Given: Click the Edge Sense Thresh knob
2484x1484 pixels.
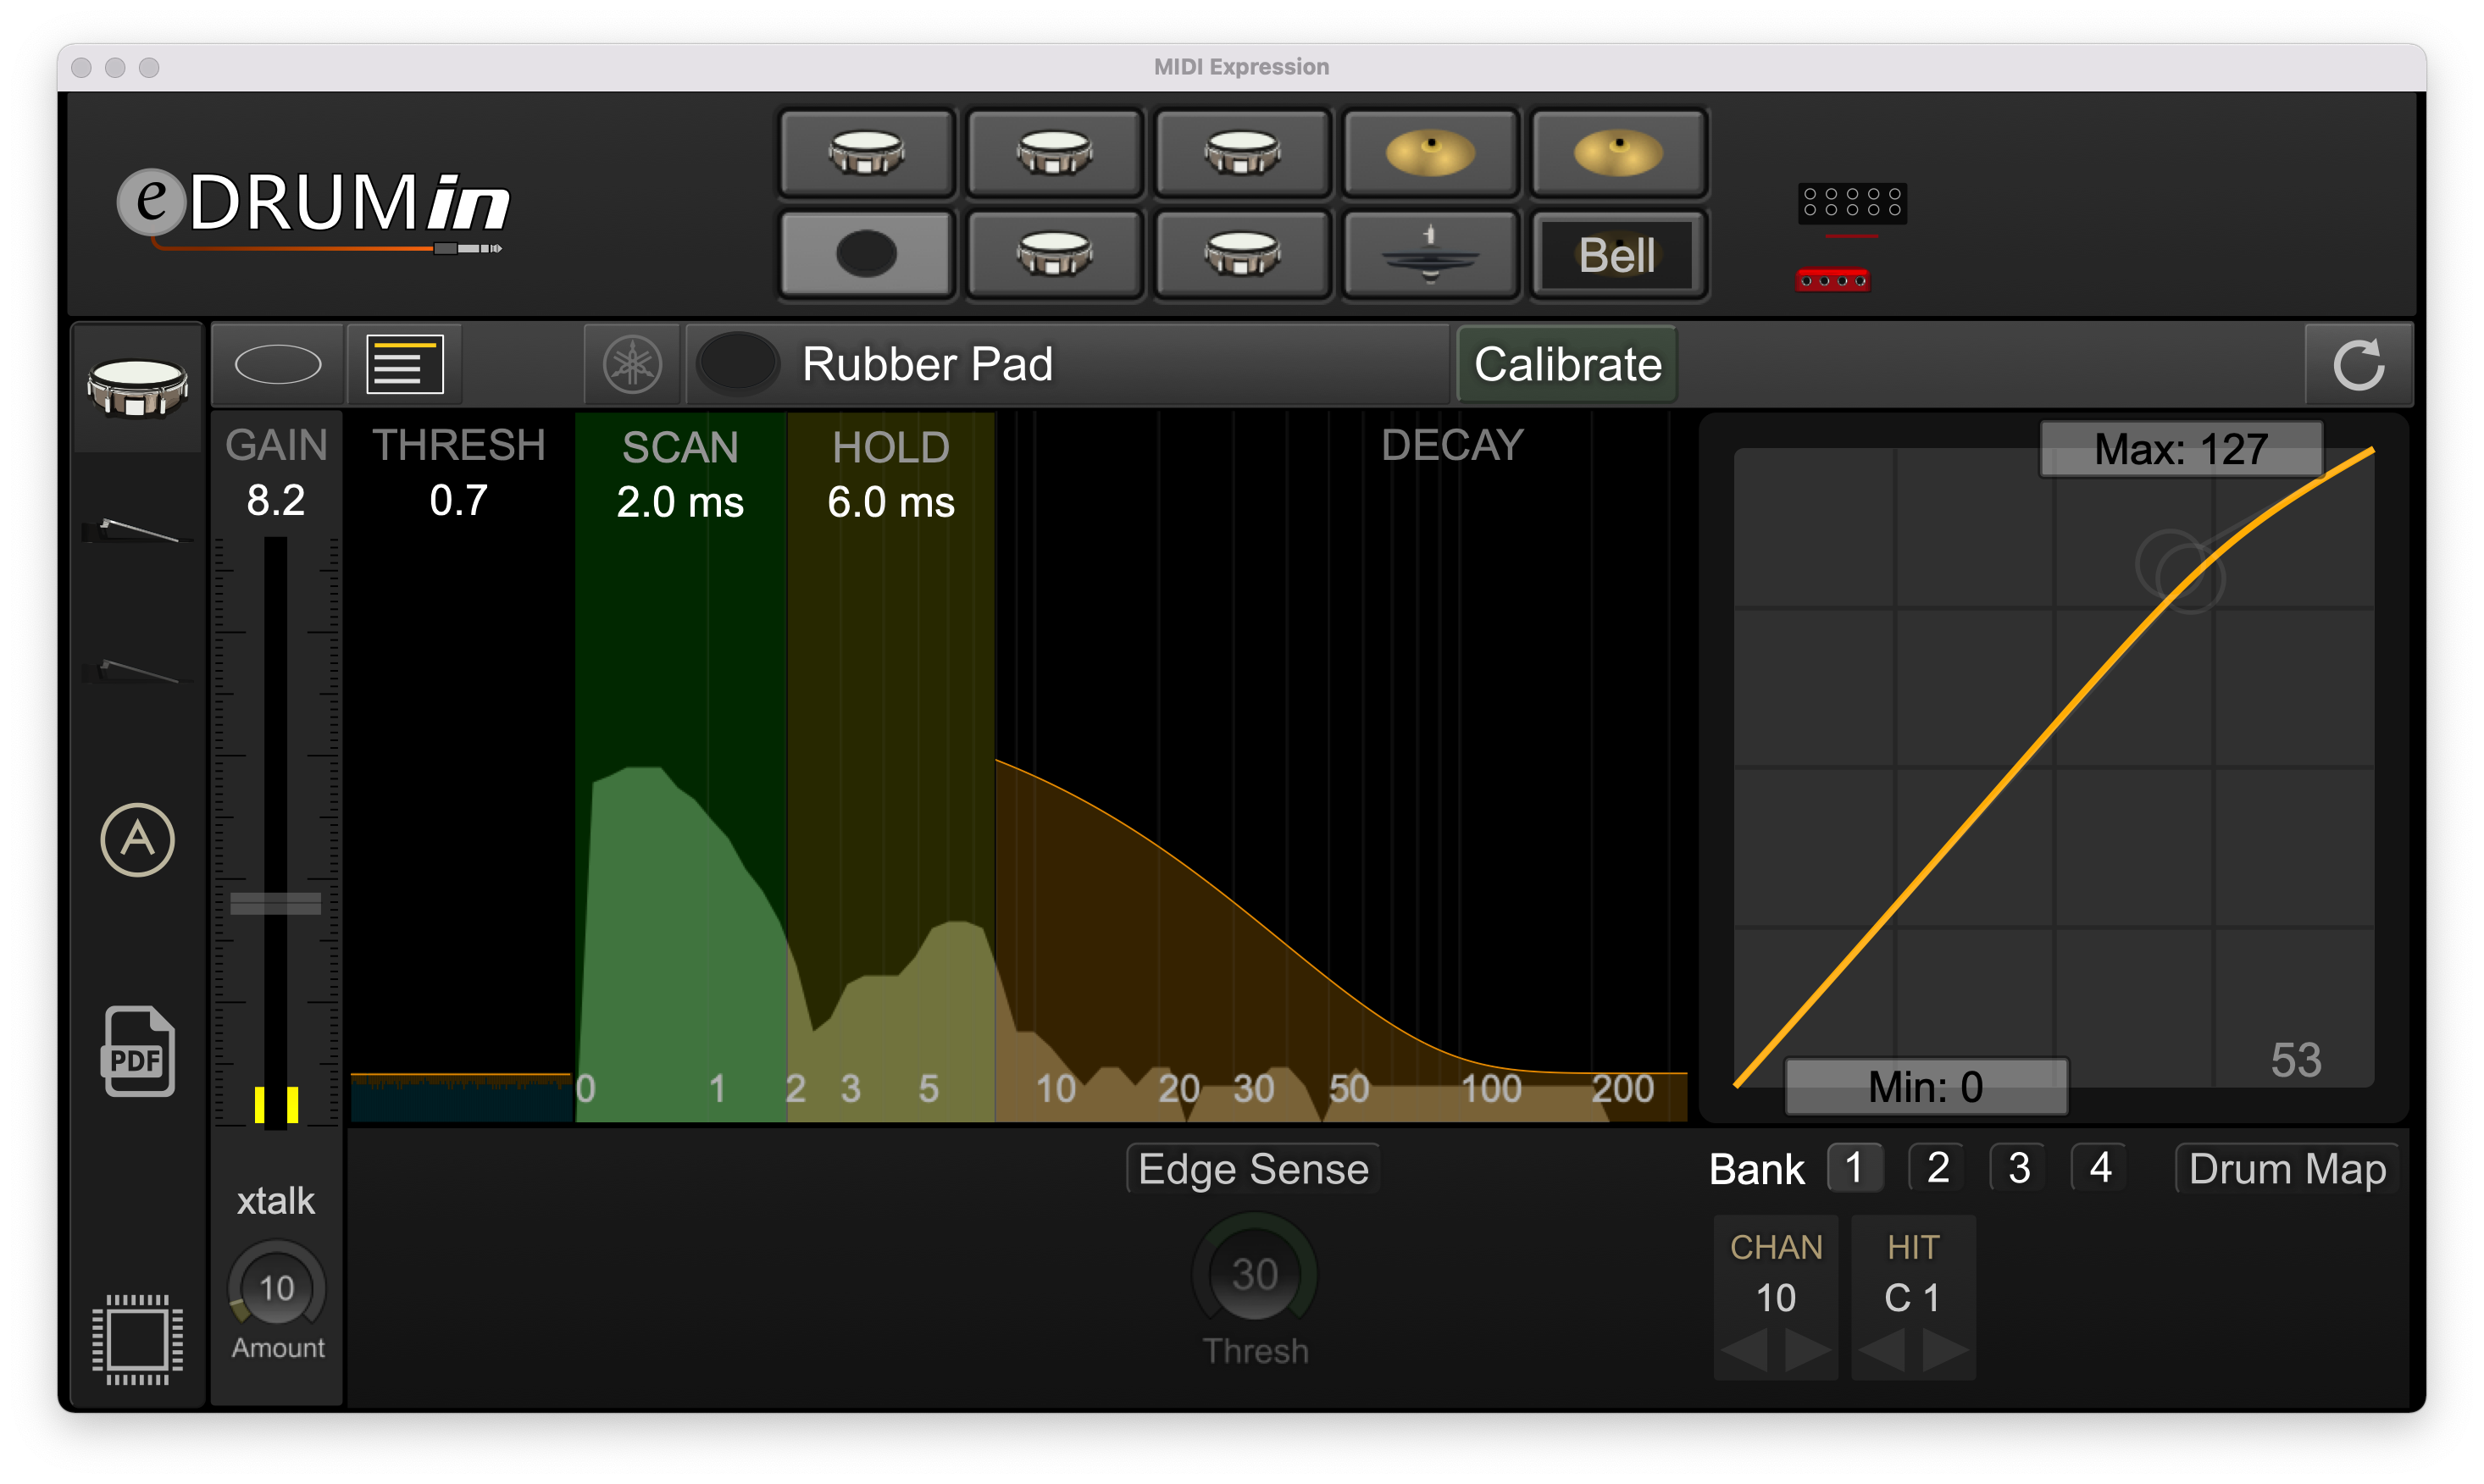Looking at the screenshot, I should pos(1255,1274).
